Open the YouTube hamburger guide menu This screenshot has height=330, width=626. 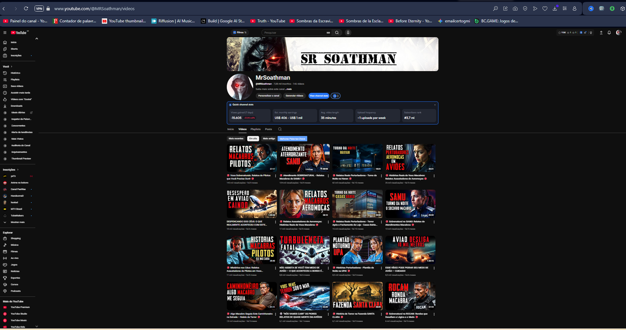coord(5,33)
